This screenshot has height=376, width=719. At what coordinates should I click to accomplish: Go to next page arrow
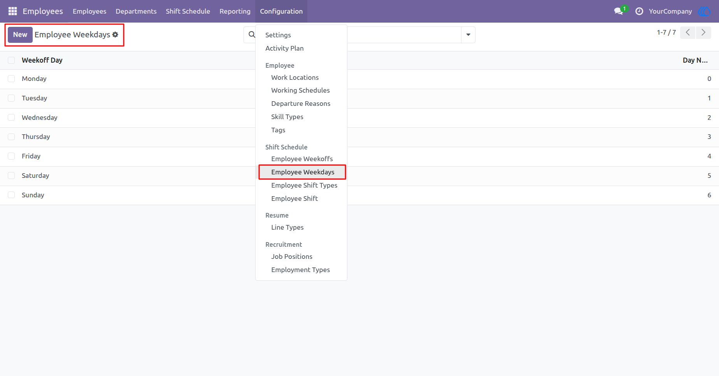(x=703, y=33)
